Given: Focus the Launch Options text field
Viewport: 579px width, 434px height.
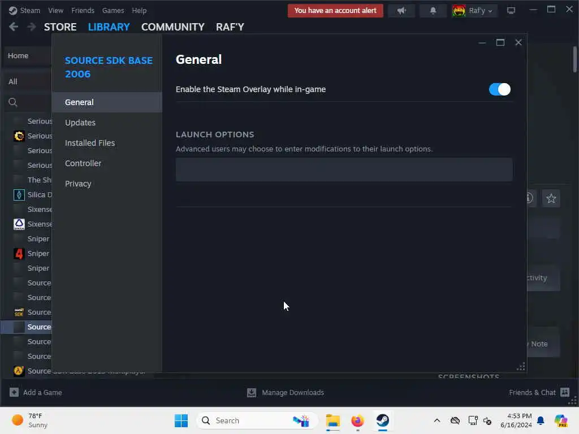Looking at the screenshot, I should click(x=344, y=170).
